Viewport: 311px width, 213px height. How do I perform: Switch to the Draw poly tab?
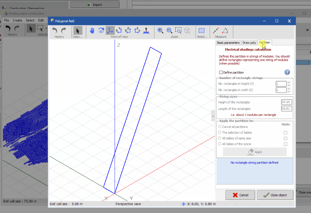tap(249, 43)
